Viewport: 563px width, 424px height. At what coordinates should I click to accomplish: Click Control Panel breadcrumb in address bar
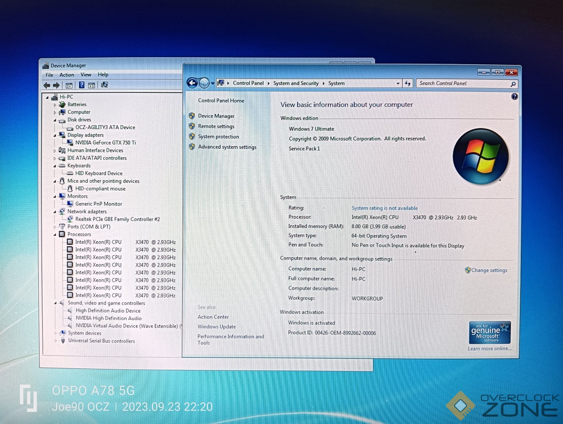248,83
